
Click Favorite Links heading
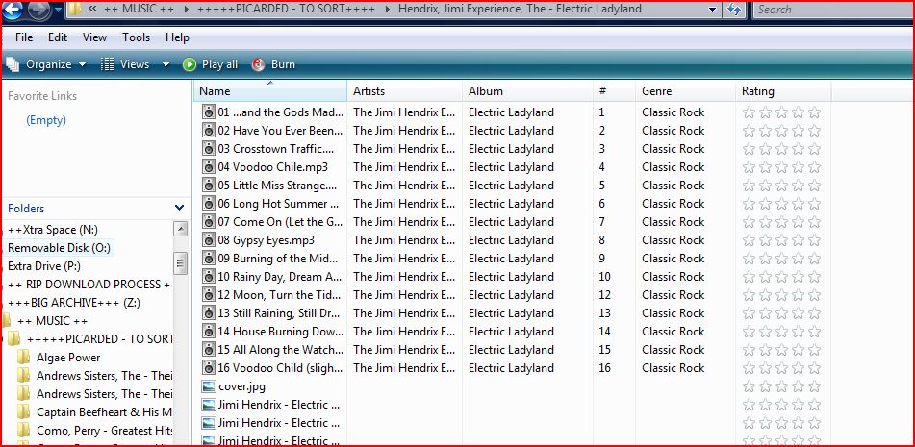click(x=42, y=96)
